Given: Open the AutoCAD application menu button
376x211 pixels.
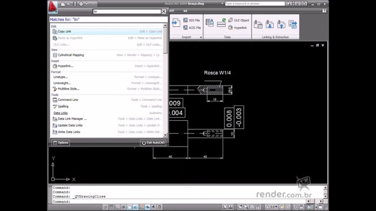Looking at the screenshot, I should (x=53, y=6).
